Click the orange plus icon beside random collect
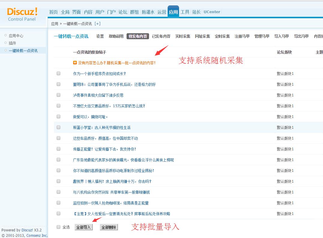The width and height of the screenshot is (323, 238). (x=75, y=63)
